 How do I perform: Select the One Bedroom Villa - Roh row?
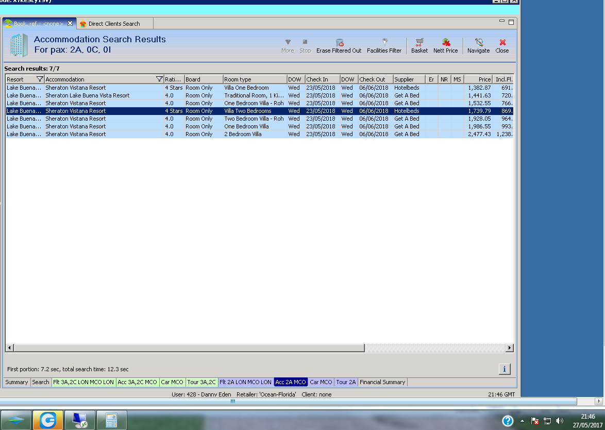[x=259, y=103]
